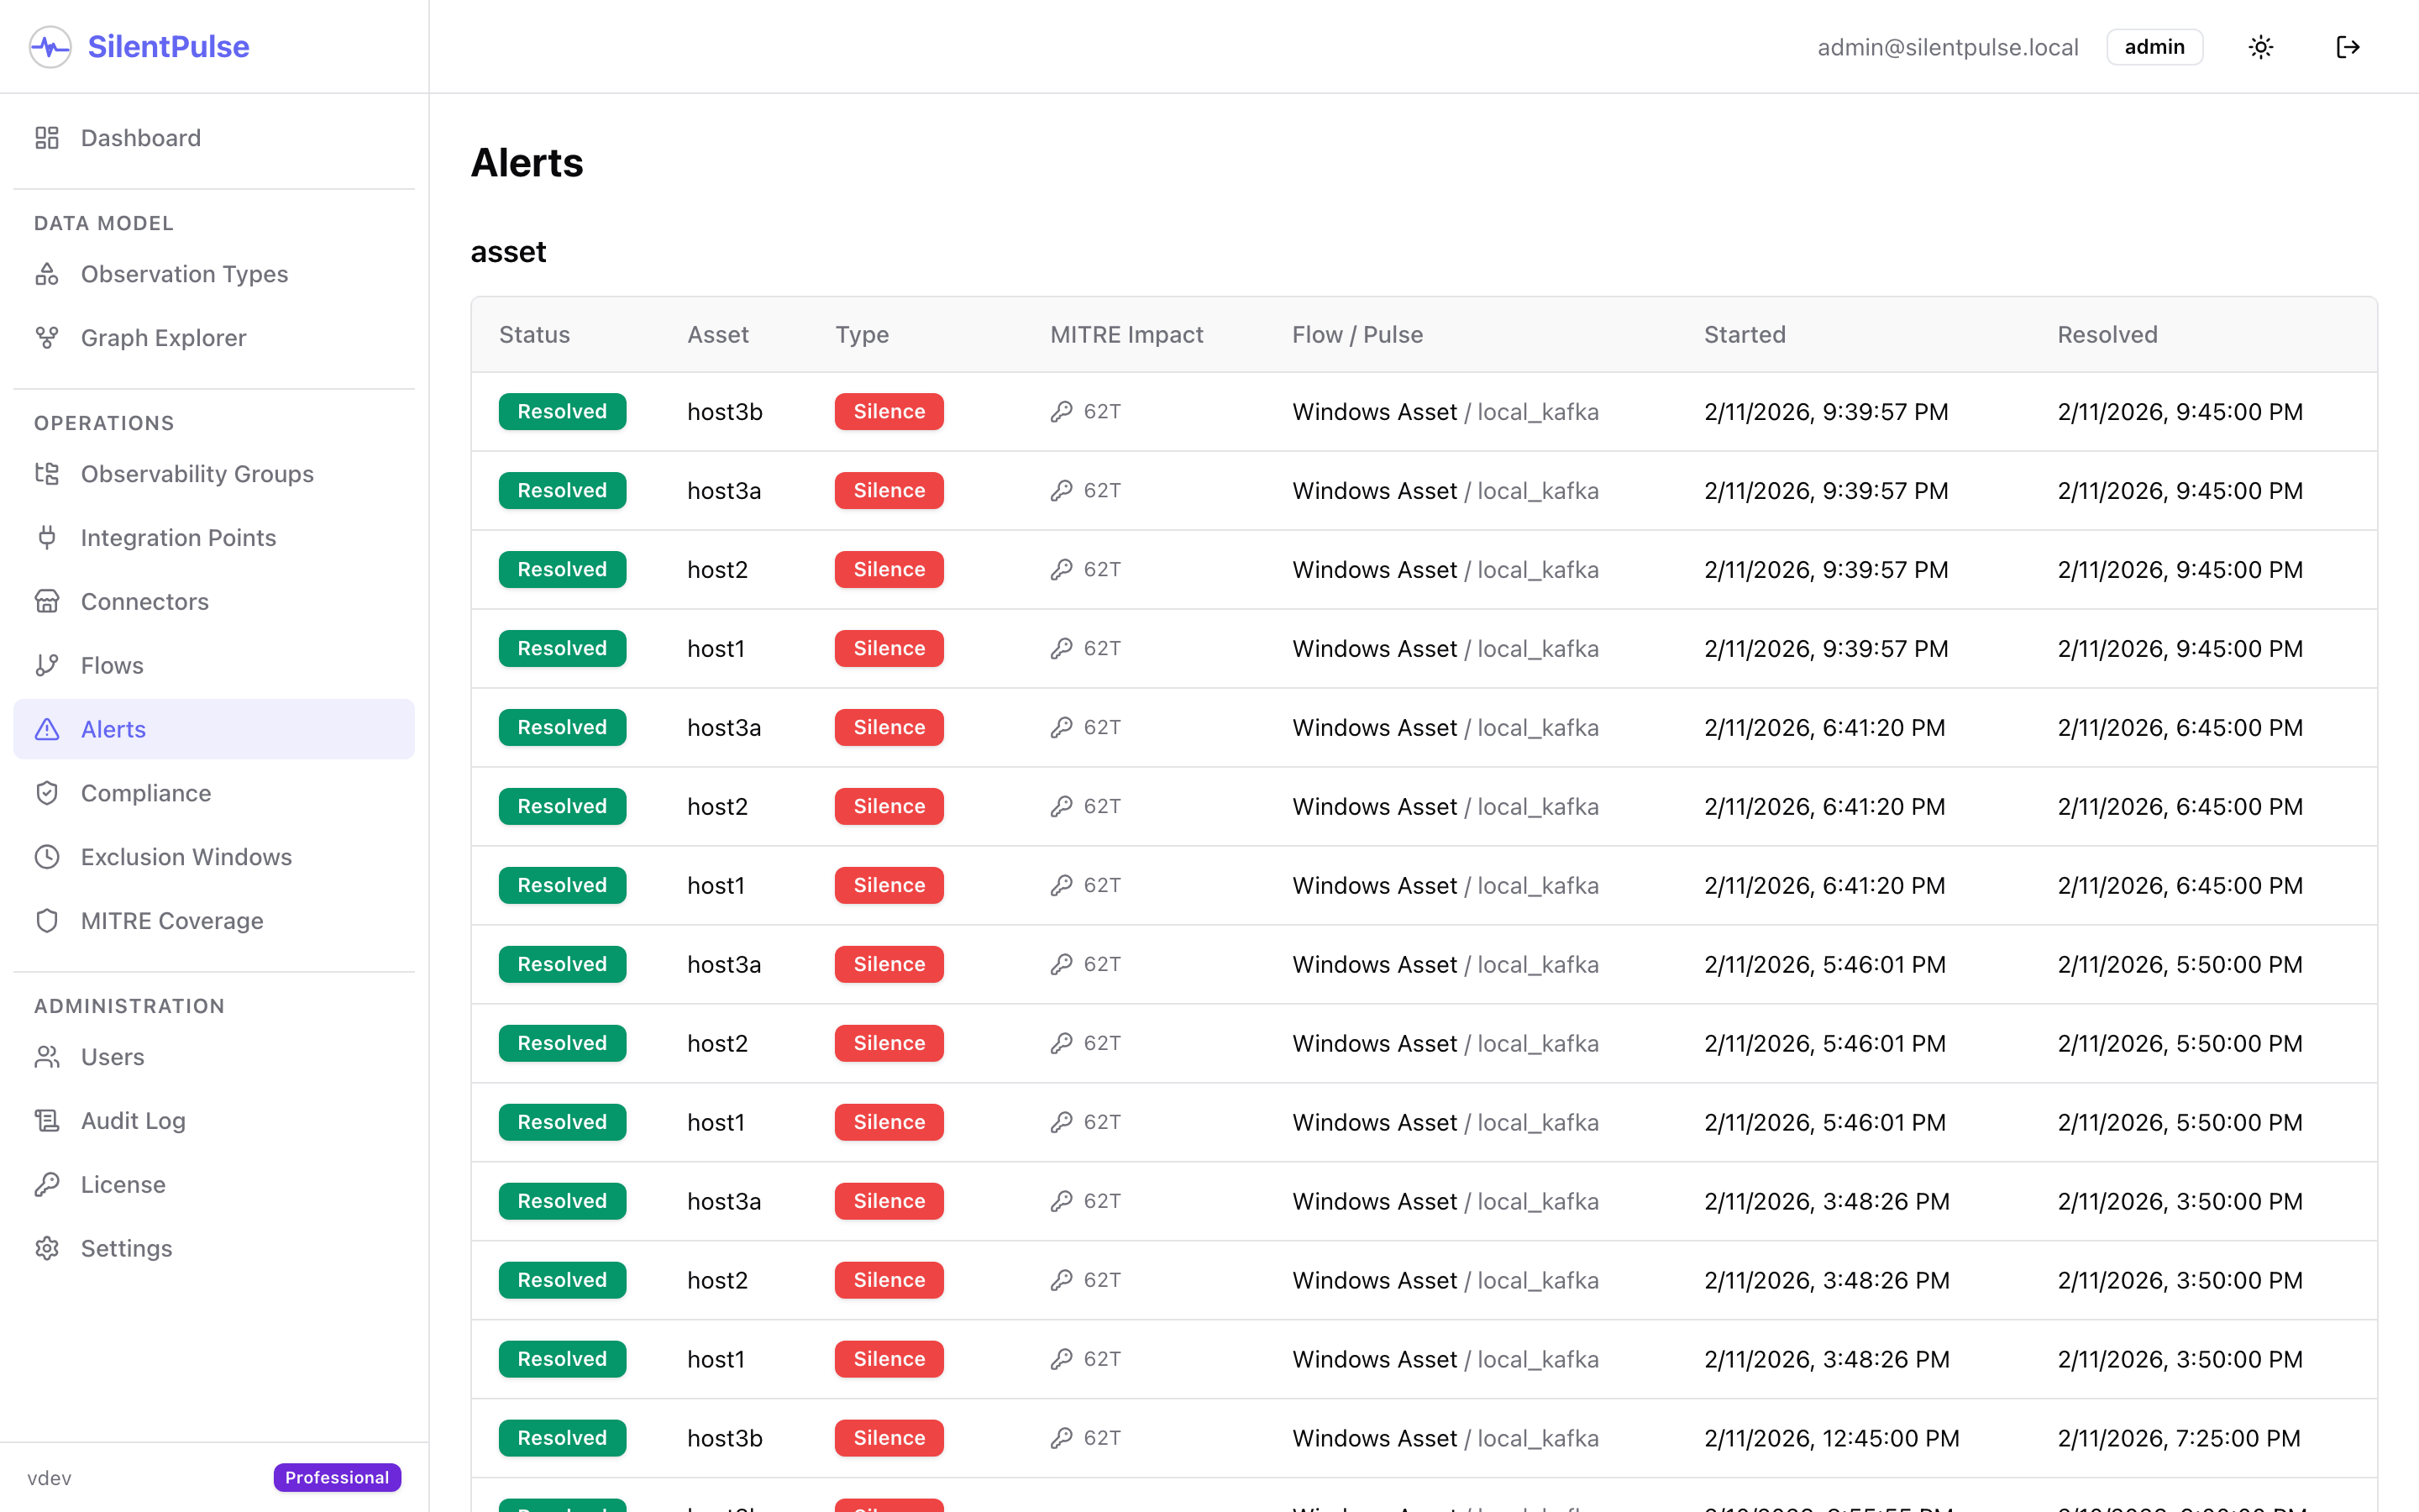Click the Settings gear icon
Viewport: 2419px width, 1512px height.
(x=47, y=1249)
